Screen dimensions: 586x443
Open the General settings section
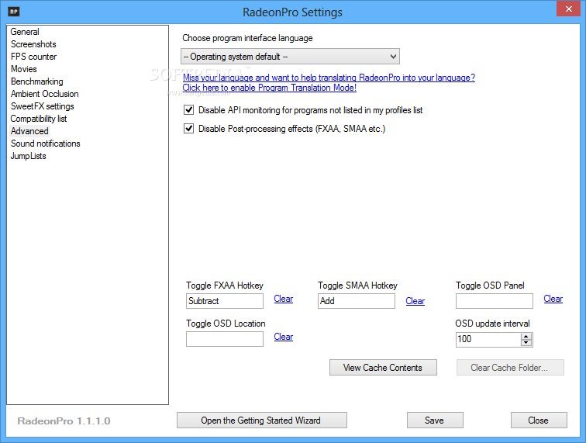click(x=25, y=32)
